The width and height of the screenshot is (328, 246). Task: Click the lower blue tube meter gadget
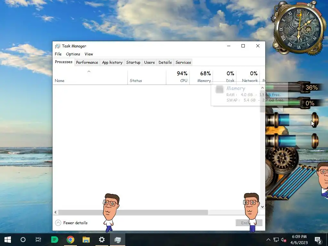[292, 141]
